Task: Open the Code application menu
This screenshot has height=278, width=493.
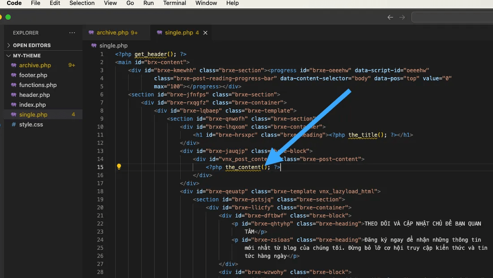Action: tap(14, 3)
